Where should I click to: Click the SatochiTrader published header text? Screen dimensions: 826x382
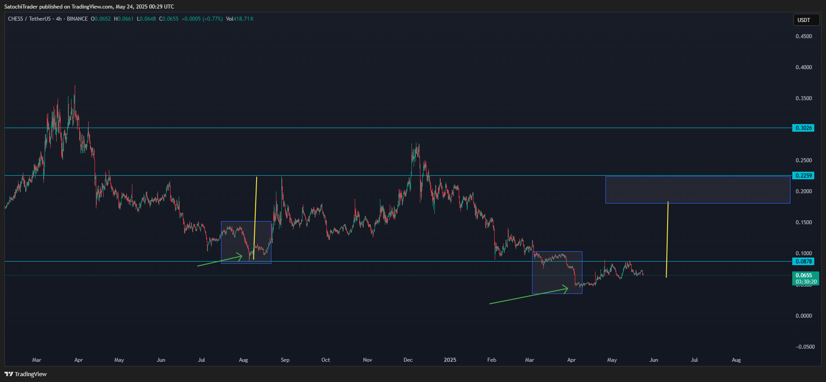pyautogui.click(x=89, y=7)
